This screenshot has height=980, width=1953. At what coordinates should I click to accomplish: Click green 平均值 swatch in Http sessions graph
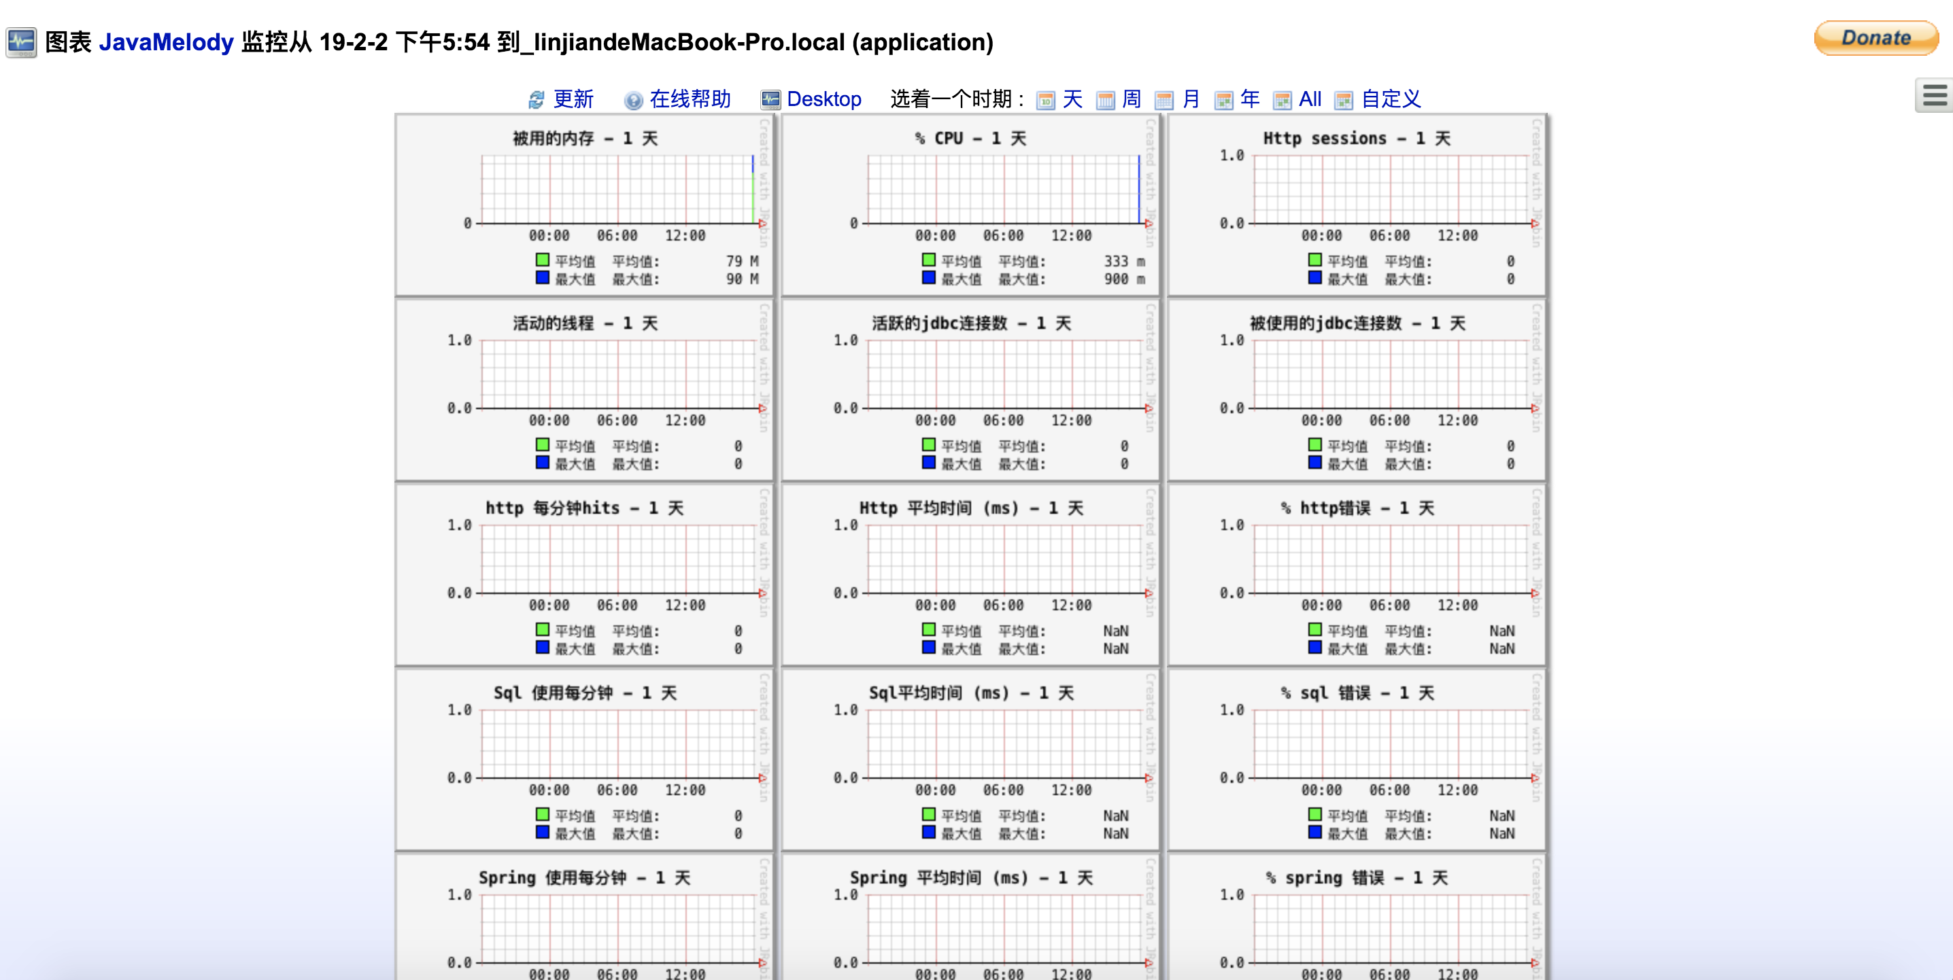(1315, 260)
